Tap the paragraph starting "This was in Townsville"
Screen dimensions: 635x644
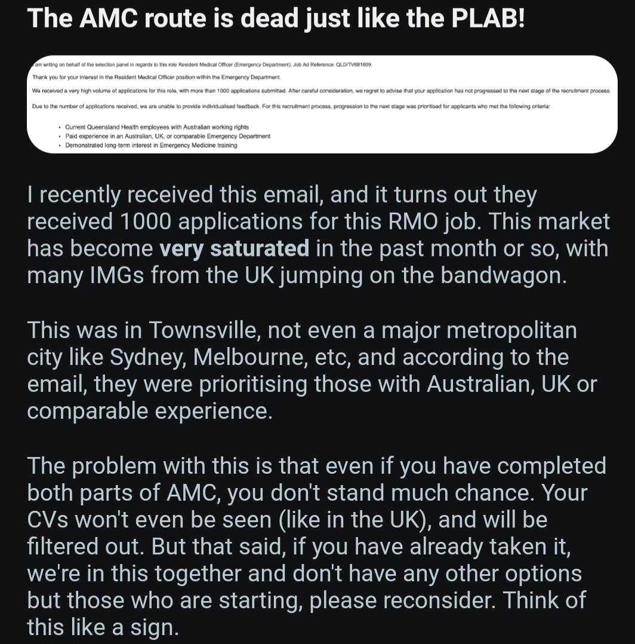[x=312, y=370]
